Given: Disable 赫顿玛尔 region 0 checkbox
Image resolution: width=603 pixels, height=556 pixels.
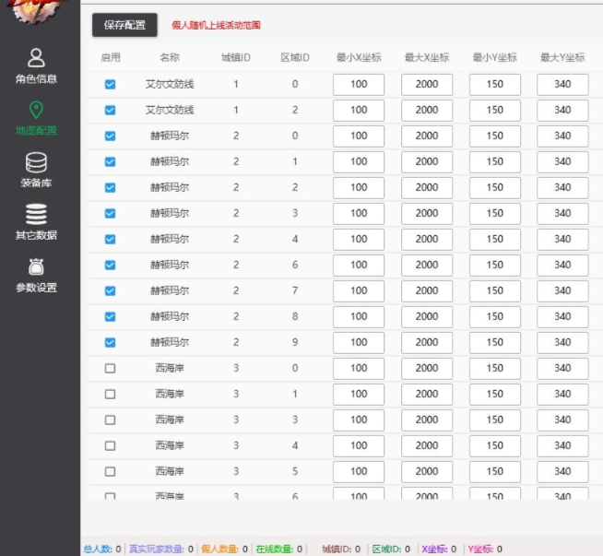Looking at the screenshot, I should click(110, 136).
